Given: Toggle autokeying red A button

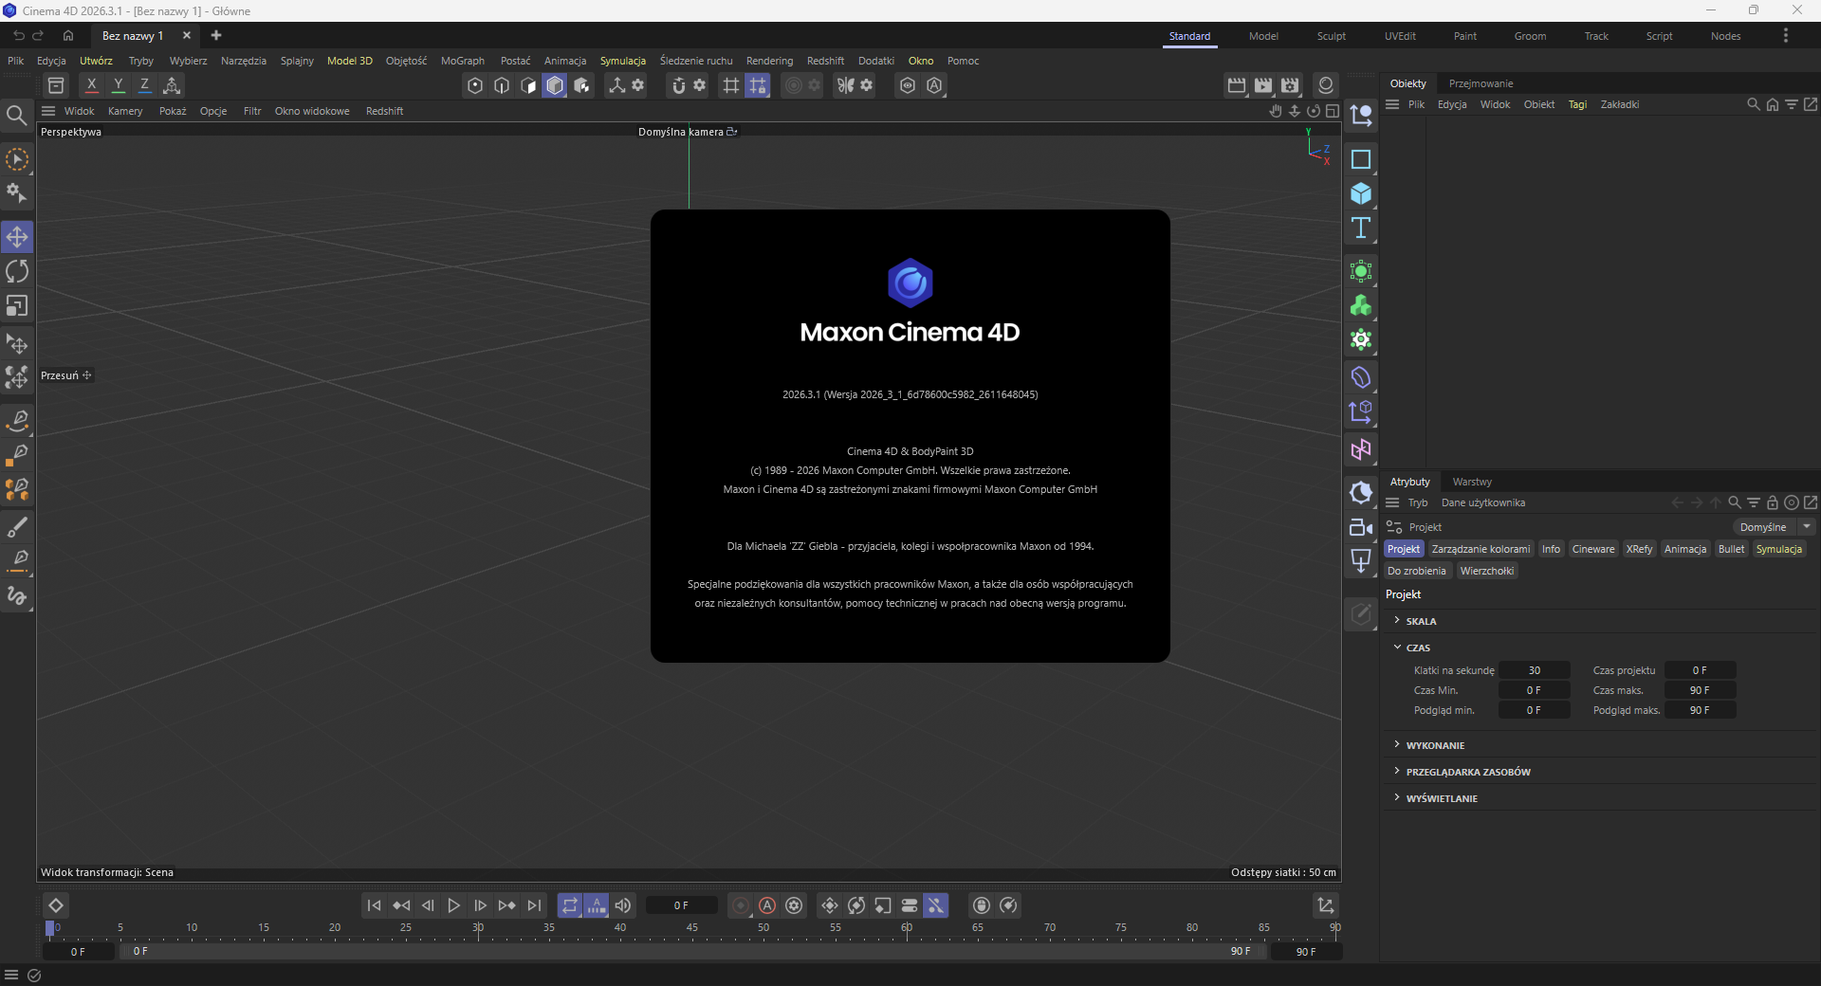Looking at the screenshot, I should [767, 905].
